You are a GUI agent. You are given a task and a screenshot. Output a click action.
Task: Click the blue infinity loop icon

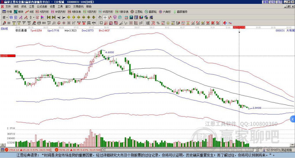pos(230,23)
